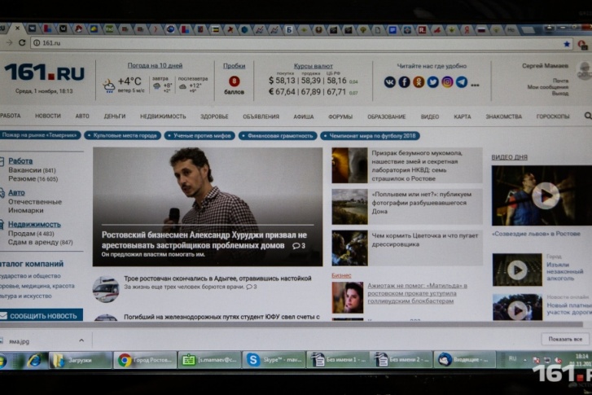Screen dimensions: 592x395
Task: Open the ГОРОСКОПЫ menu item
Action: pos(553,116)
